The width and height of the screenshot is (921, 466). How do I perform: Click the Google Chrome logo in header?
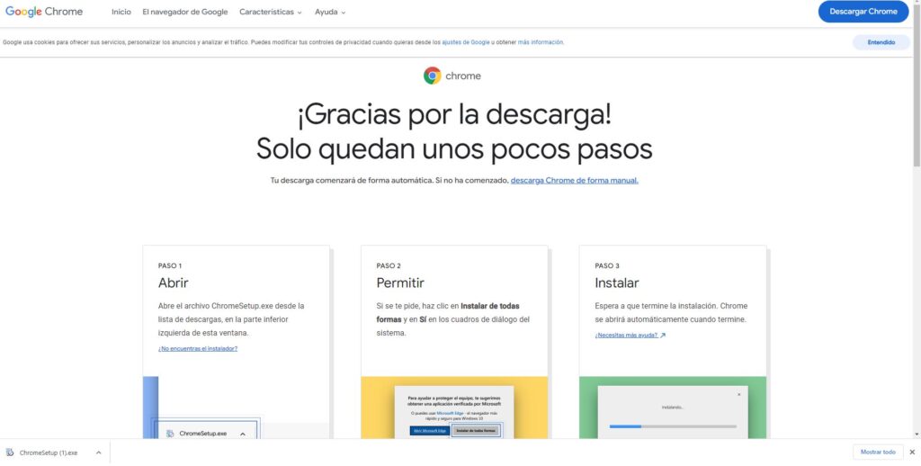pos(44,12)
